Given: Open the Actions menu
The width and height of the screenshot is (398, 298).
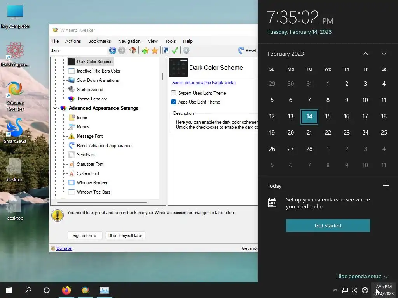Looking at the screenshot, I should pos(73,41).
